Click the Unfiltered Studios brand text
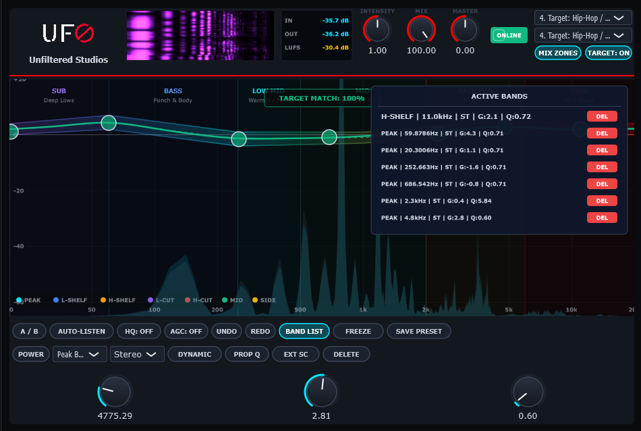The width and height of the screenshot is (641, 431). pyautogui.click(x=69, y=59)
